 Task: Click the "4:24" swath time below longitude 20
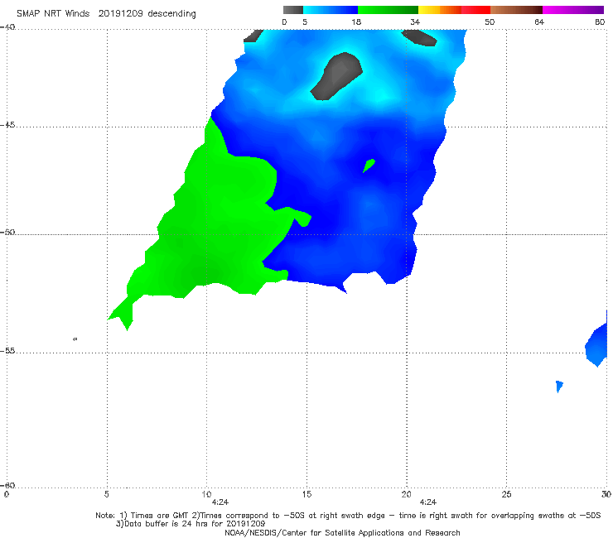pyautogui.click(x=428, y=502)
